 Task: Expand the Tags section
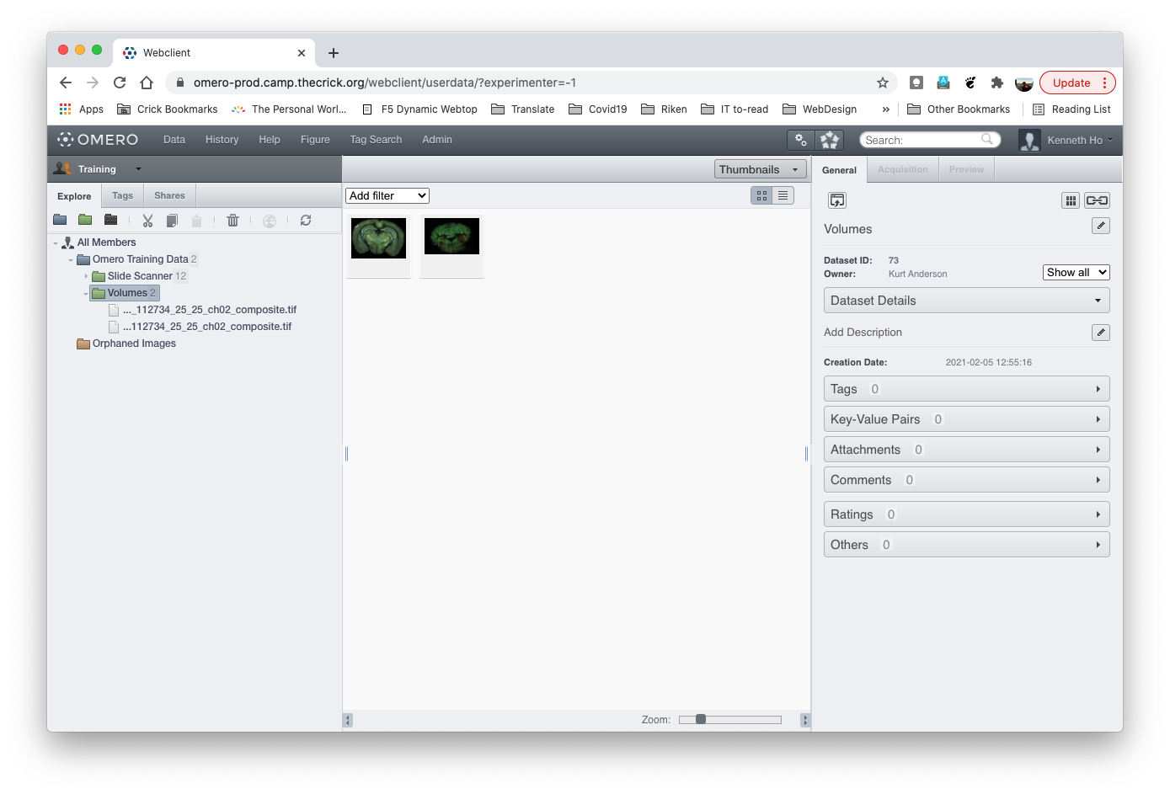[966, 389]
